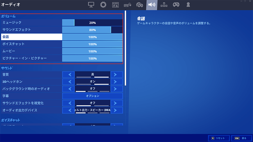Select the オーディオ出力デバイス row label
This screenshot has width=253, height=142.
click(31, 110)
